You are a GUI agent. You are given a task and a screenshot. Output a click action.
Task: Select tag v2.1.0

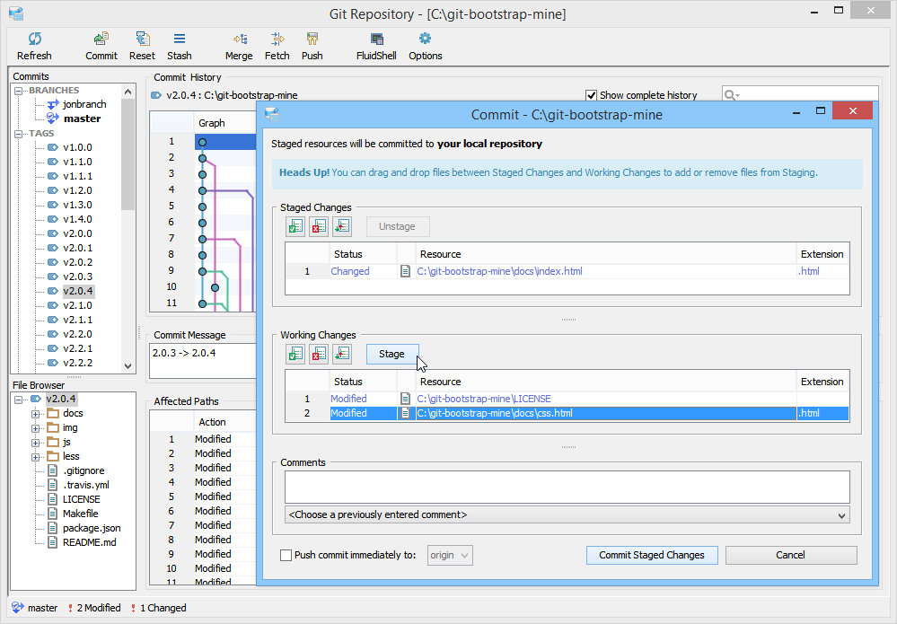(x=78, y=305)
